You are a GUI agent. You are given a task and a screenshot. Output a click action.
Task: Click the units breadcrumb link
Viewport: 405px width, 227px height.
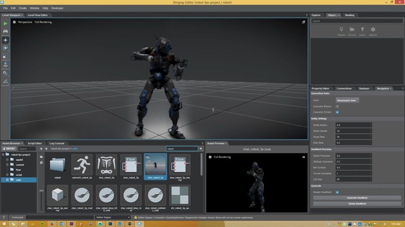pos(75,149)
